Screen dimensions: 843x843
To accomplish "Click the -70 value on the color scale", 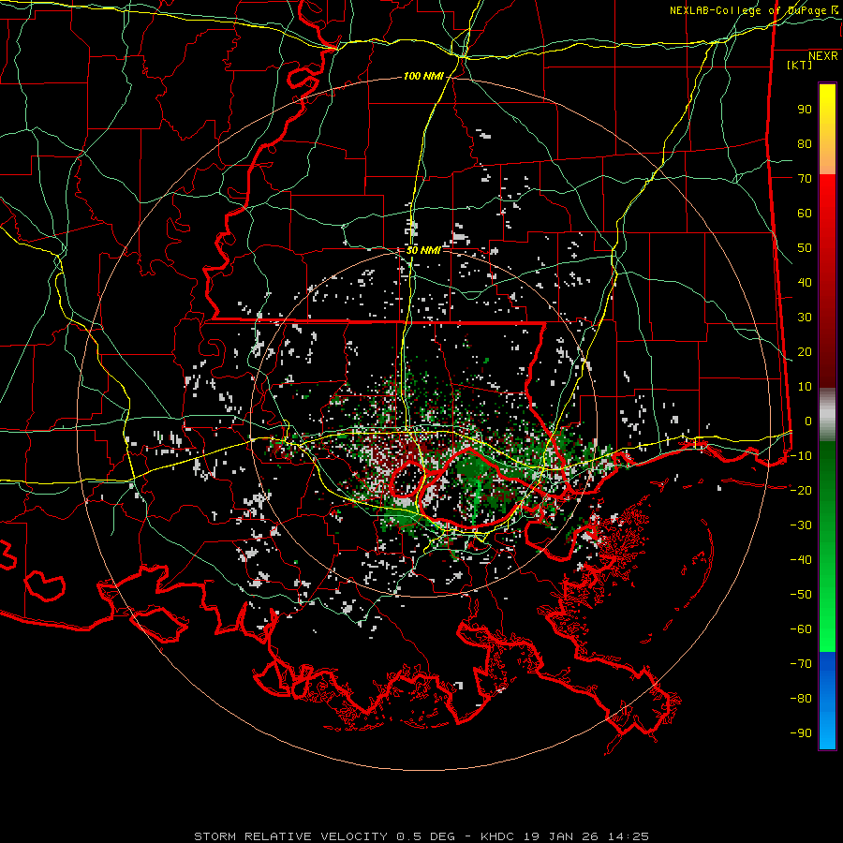I will pyautogui.click(x=801, y=664).
